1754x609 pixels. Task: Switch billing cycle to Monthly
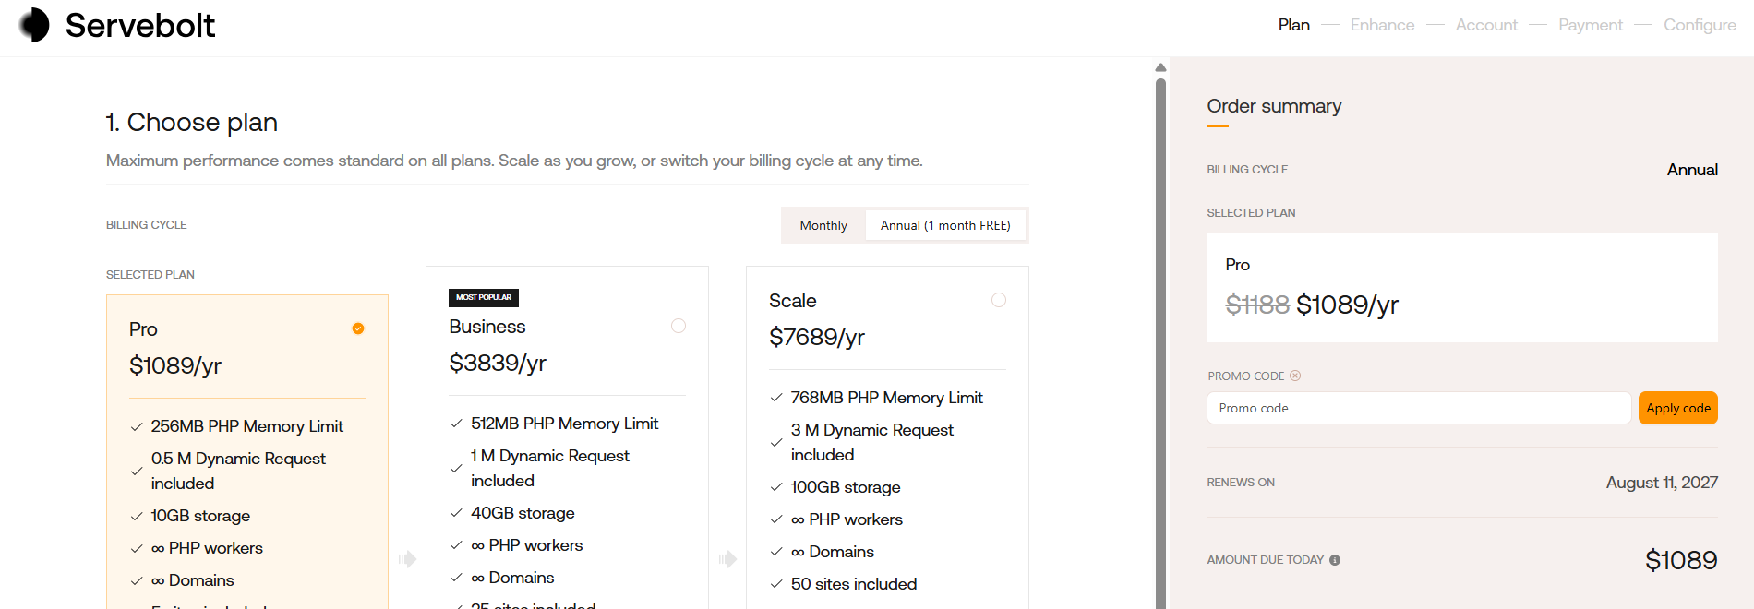[823, 225]
